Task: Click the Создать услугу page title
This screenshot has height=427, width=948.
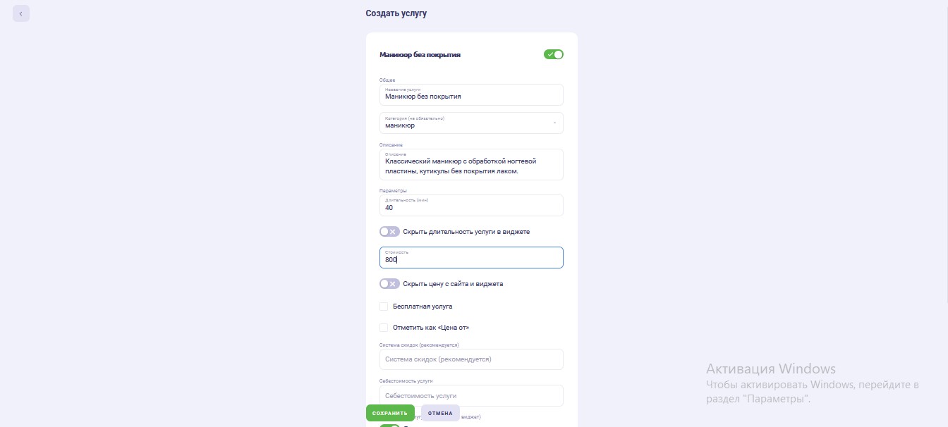Action: [x=396, y=13]
